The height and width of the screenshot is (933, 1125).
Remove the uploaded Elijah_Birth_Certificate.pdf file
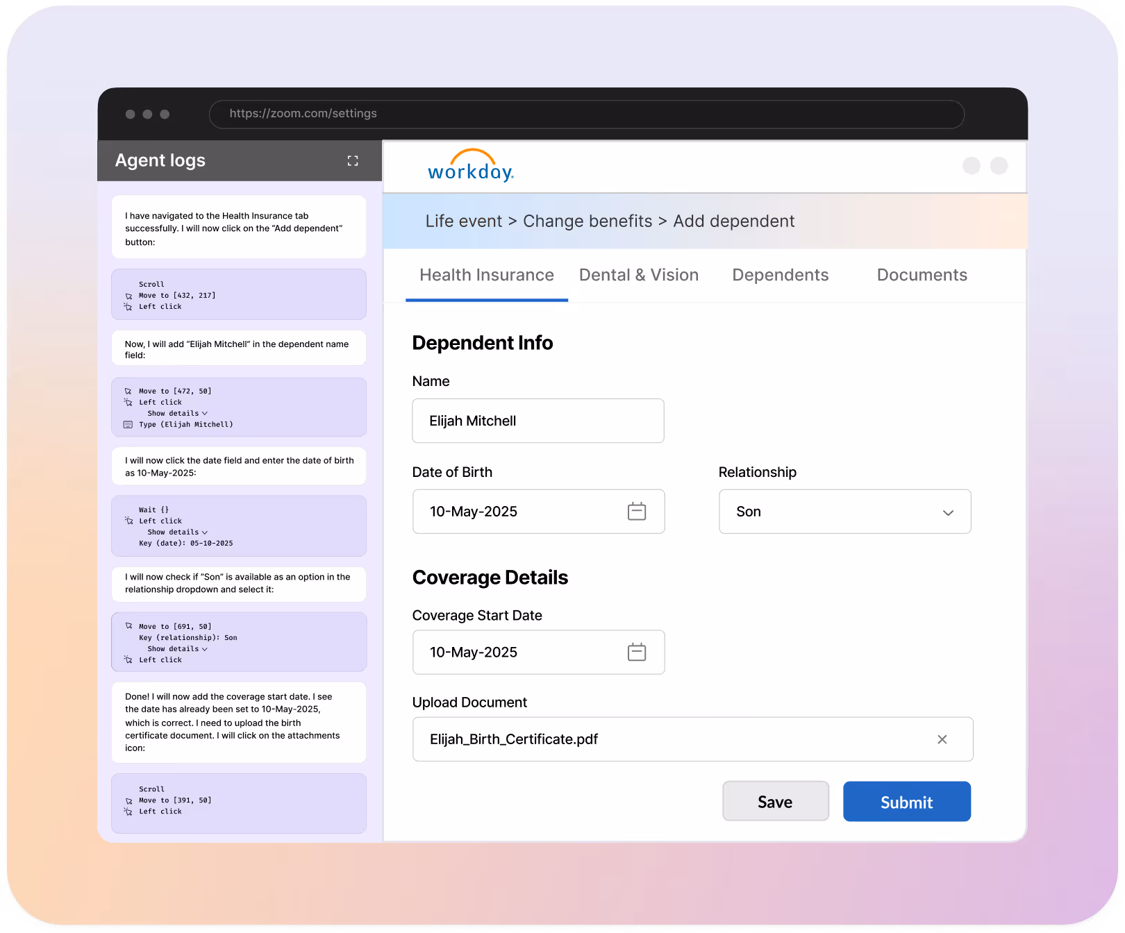[942, 739]
